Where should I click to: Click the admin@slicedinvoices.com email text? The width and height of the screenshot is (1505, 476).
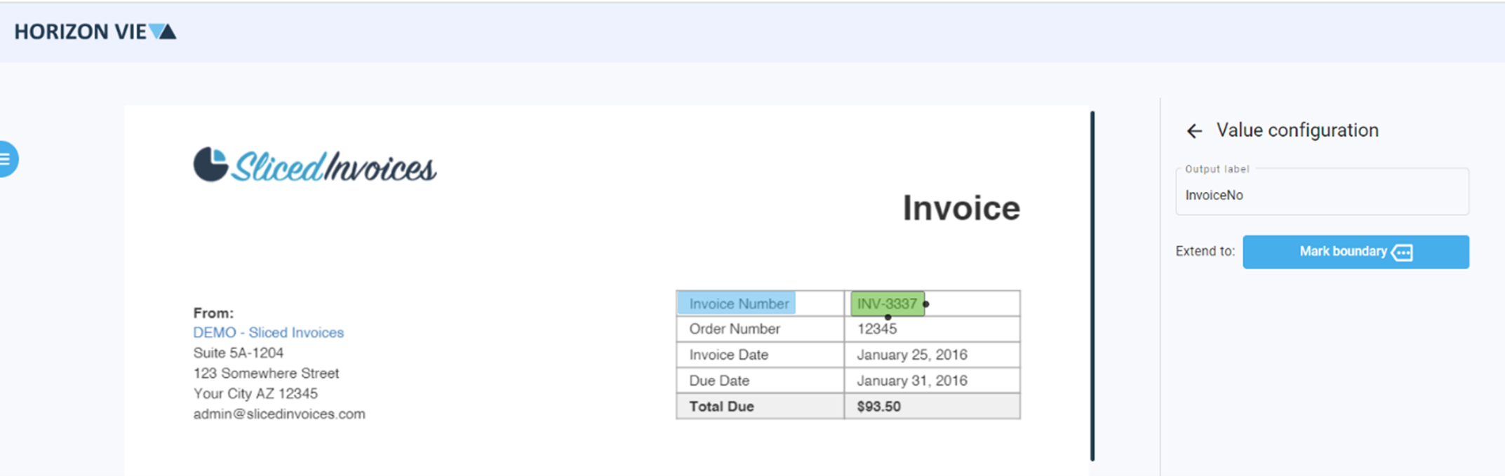pyautogui.click(x=279, y=414)
